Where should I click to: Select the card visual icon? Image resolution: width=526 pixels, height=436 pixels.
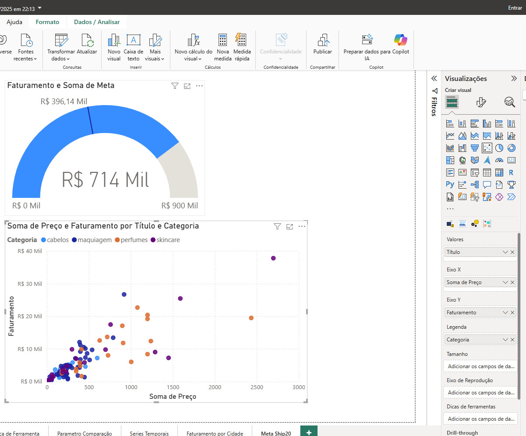coord(512,160)
